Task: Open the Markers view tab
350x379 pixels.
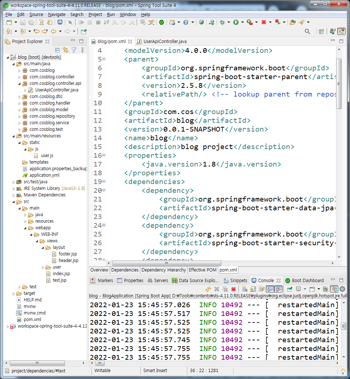Action: point(102,281)
